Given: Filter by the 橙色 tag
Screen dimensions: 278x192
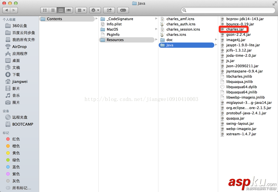Looking at the screenshot, I should click(20, 146).
